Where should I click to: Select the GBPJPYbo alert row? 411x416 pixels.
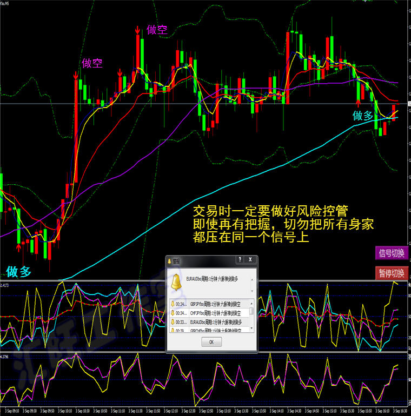[x=209, y=304]
